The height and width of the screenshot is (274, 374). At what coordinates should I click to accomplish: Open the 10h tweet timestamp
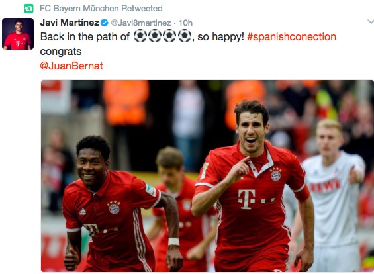tap(185, 23)
